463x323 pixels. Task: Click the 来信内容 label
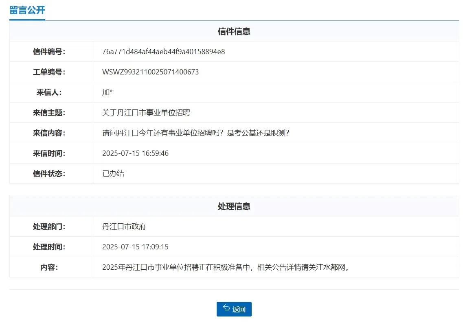pyautogui.click(x=49, y=133)
